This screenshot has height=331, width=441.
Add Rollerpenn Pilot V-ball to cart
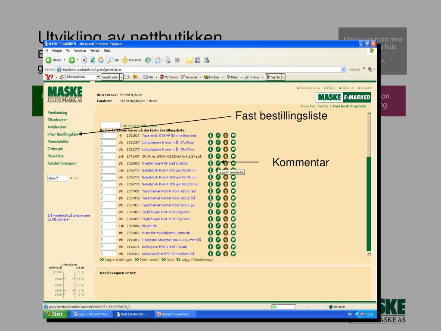tap(233, 247)
